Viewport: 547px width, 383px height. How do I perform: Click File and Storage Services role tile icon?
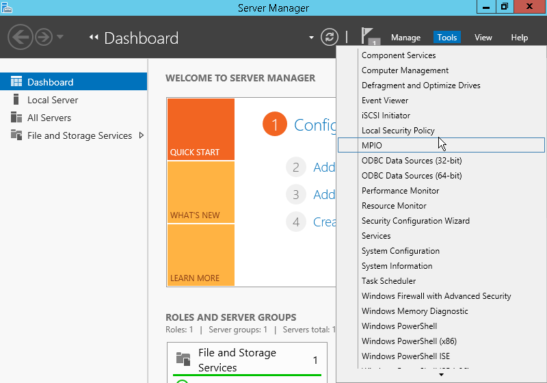[183, 359]
